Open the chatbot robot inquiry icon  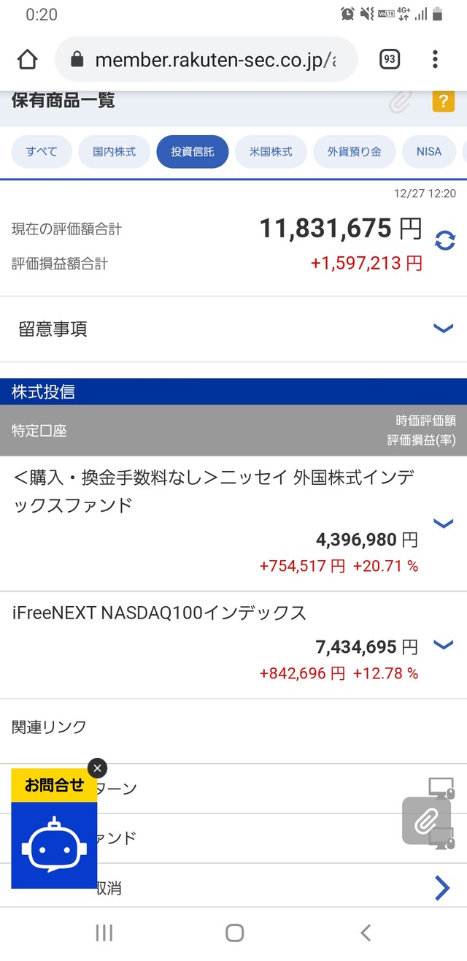click(54, 846)
